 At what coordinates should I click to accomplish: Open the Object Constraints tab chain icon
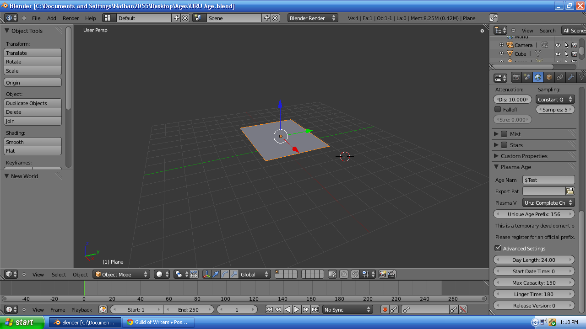(x=560, y=78)
